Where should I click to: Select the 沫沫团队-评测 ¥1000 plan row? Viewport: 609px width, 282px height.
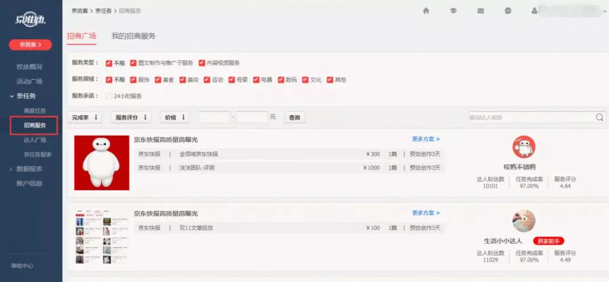click(x=289, y=168)
